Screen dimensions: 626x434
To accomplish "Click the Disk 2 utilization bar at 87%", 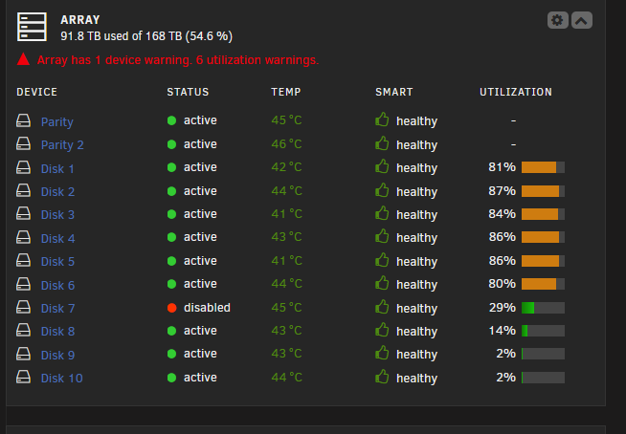I will pos(543,191).
